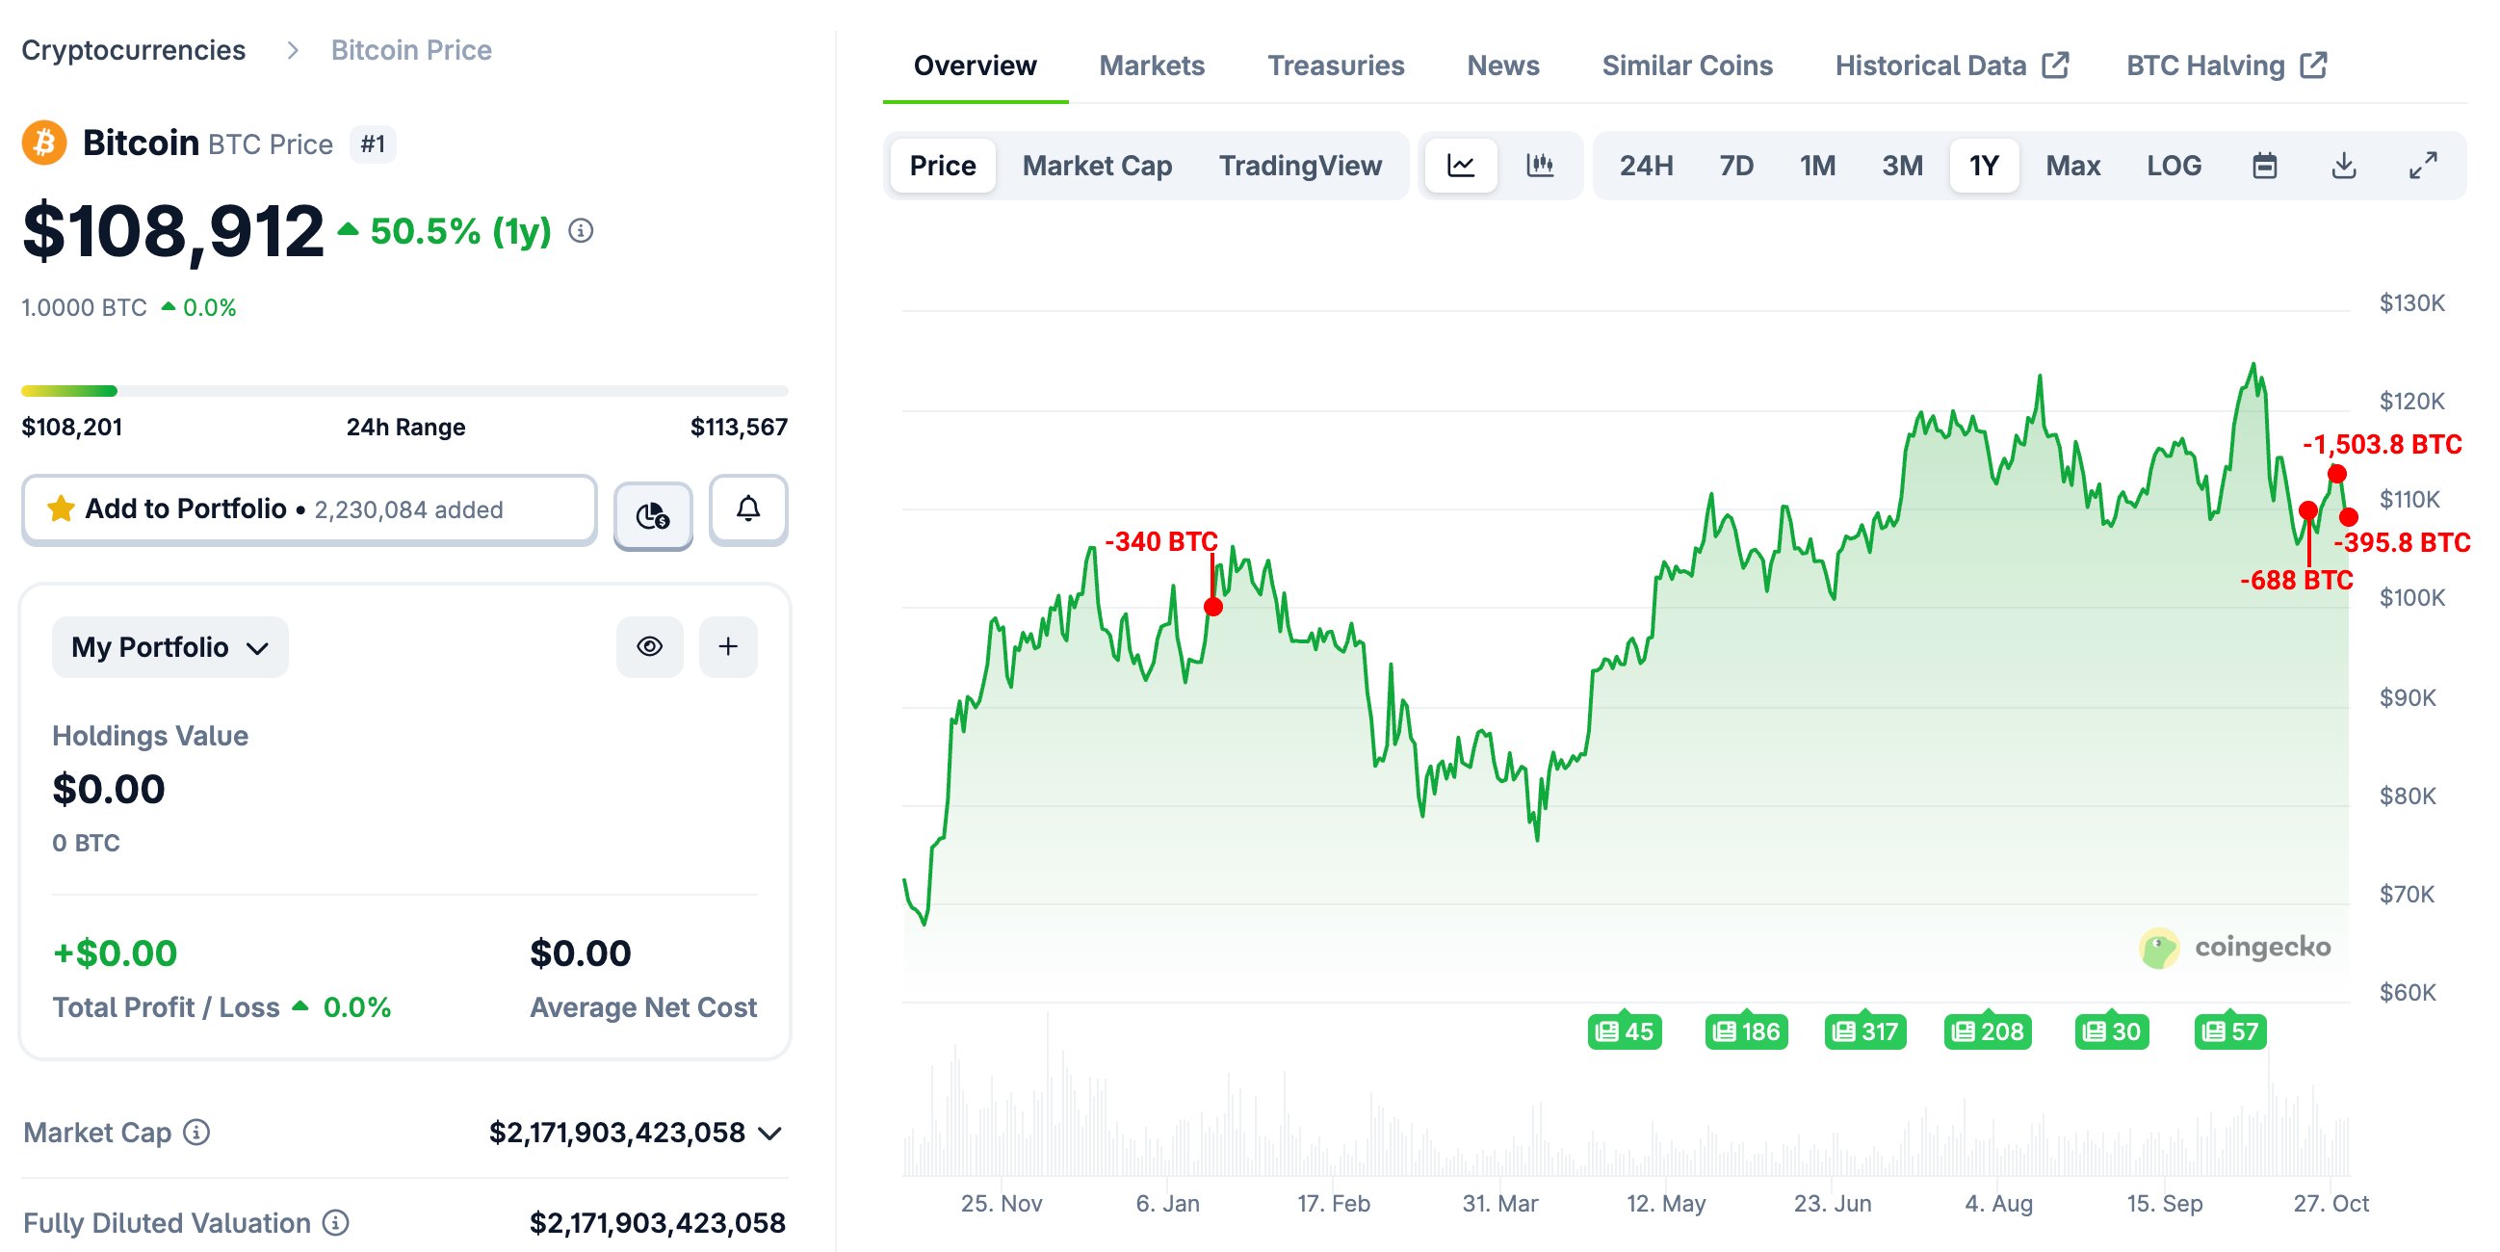Image resolution: width=2500 pixels, height=1252 pixels.
Task: Switch to line chart view icon
Action: coord(1461,165)
